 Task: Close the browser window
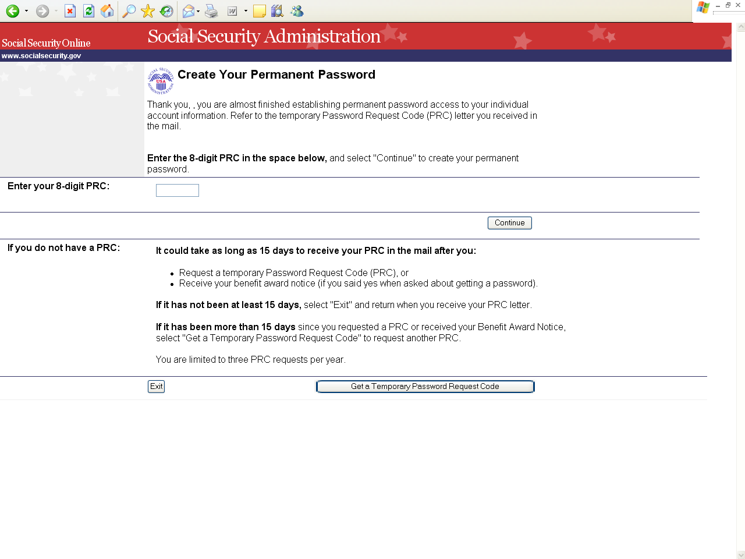click(x=738, y=5)
